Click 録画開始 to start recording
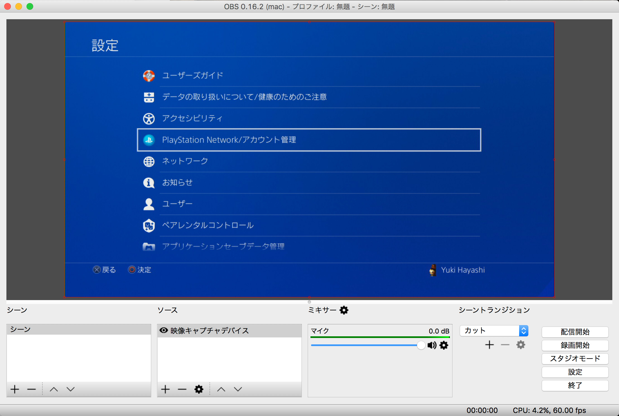The image size is (619, 416). point(575,345)
